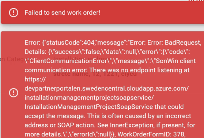Click the 'BadRequest' text in the error message

point(182,43)
